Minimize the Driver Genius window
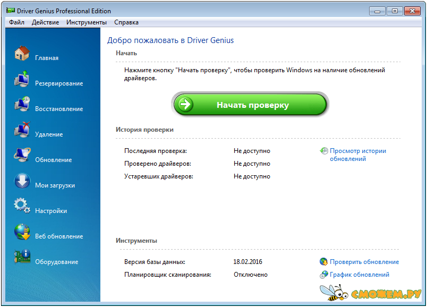 click(377, 11)
